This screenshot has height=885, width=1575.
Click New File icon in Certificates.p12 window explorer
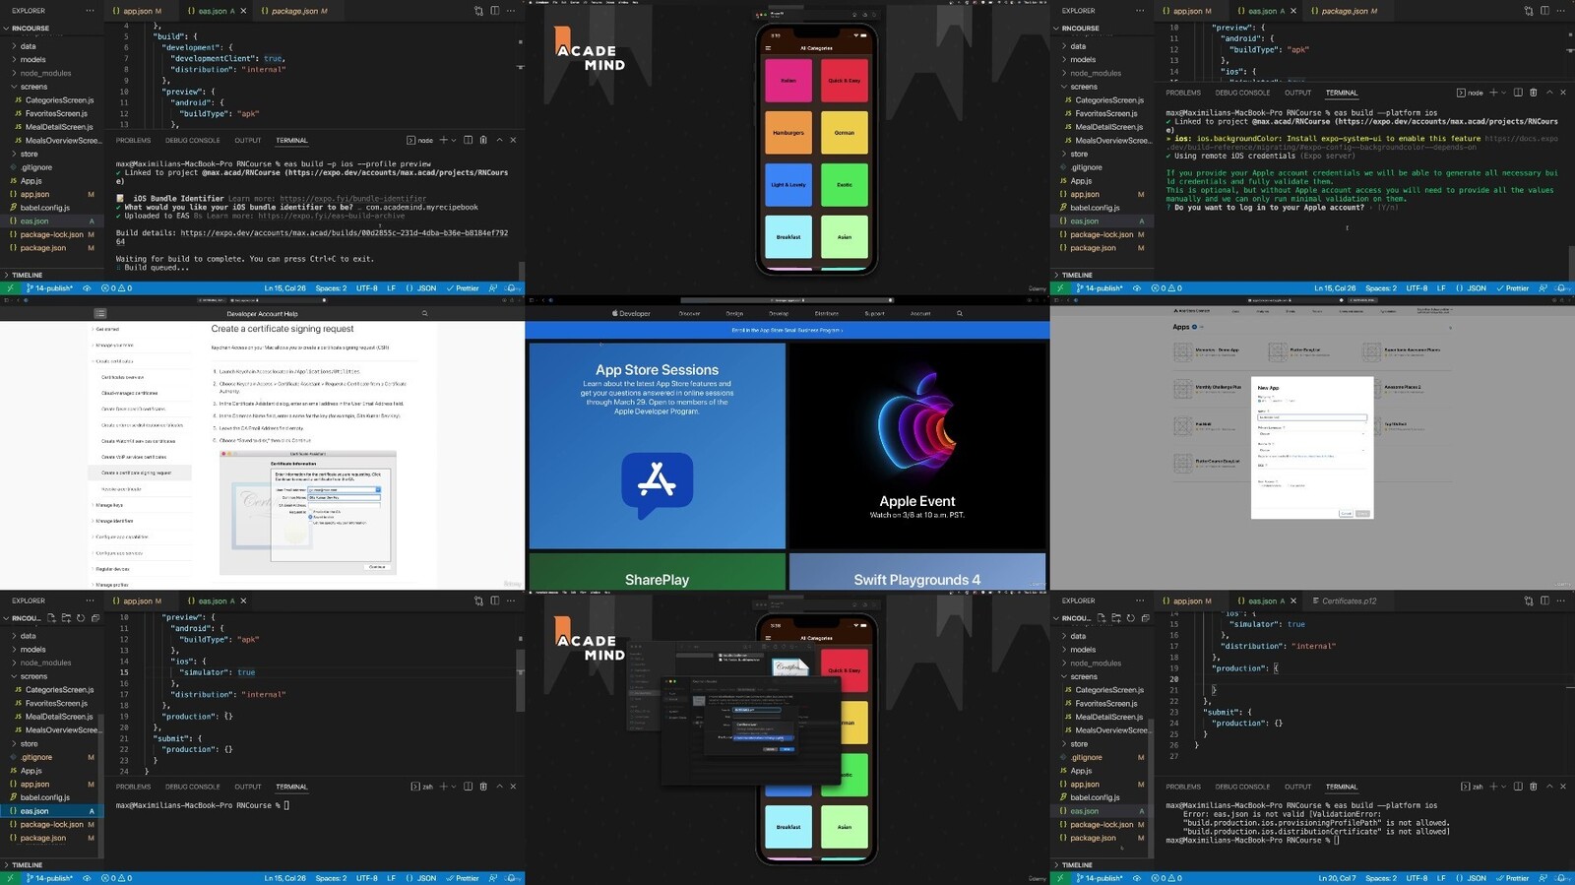tap(1102, 618)
